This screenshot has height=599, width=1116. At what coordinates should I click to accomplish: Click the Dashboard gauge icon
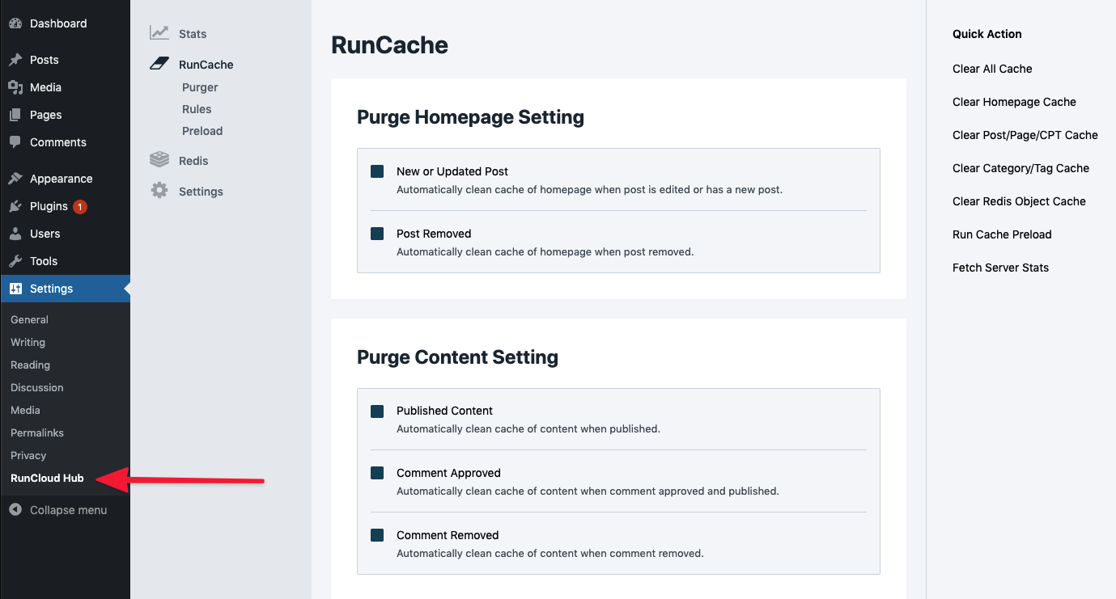click(15, 23)
